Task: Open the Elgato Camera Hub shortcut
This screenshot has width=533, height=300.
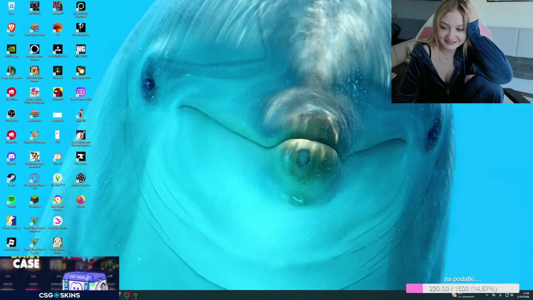Action: coord(81,94)
